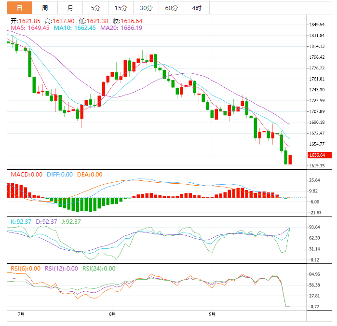Click the RSI(24):0.00 label

click(x=99, y=269)
